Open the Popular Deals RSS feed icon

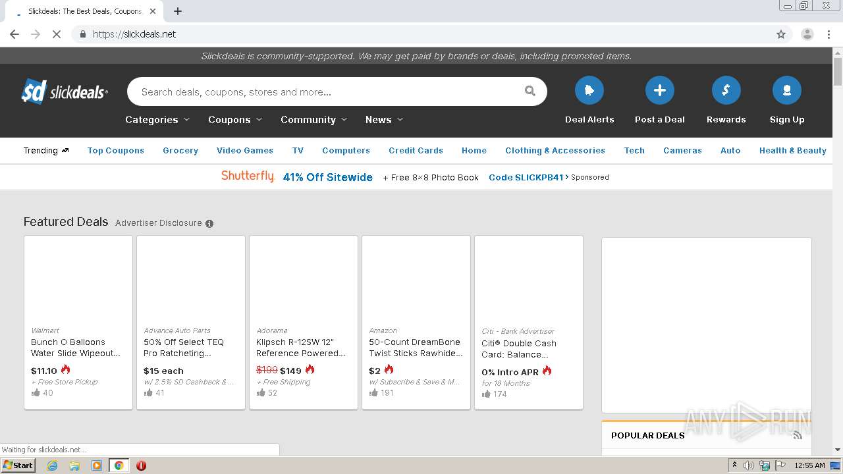[798, 435]
